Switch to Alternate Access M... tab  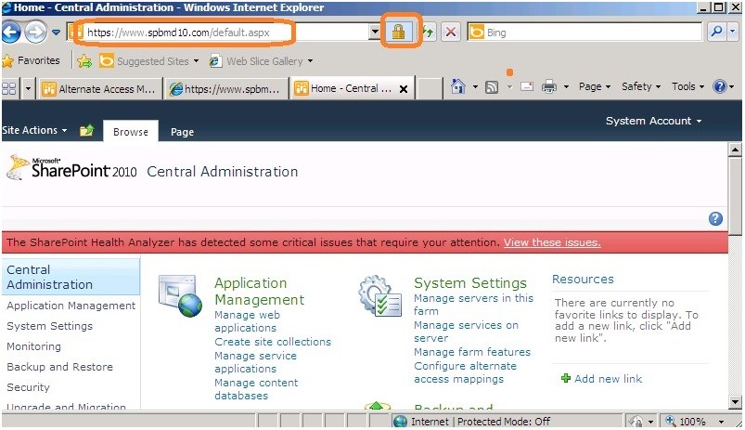coord(99,88)
